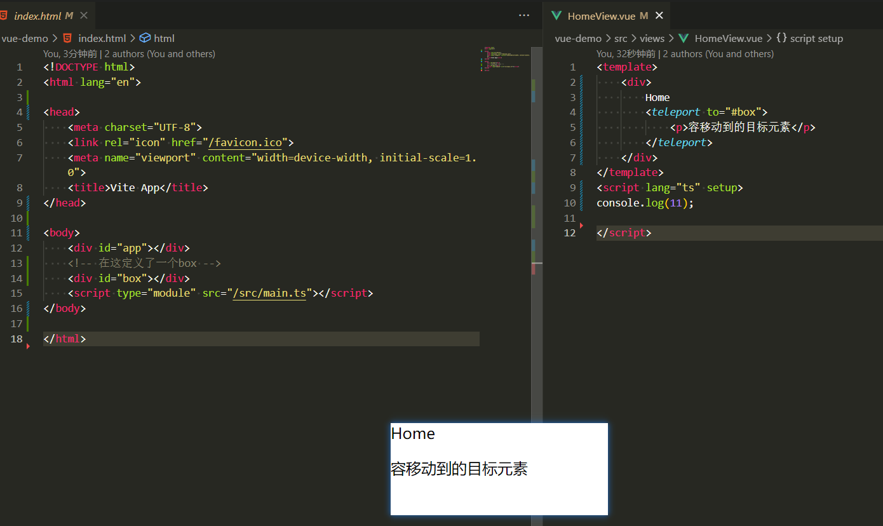Click the html symbol cube icon in breadcrumb

(x=145, y=38)
